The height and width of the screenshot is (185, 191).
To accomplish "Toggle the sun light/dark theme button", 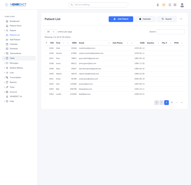I will click(164, 5).
